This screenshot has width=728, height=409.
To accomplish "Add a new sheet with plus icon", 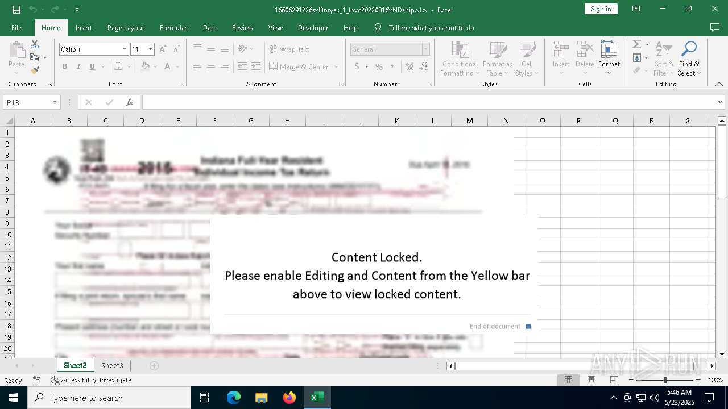I will (154, 365).
